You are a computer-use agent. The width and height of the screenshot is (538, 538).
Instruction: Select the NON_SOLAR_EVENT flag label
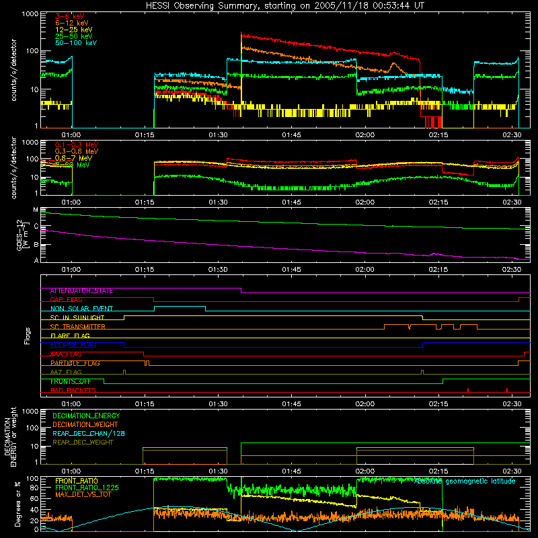pos(81,309)
